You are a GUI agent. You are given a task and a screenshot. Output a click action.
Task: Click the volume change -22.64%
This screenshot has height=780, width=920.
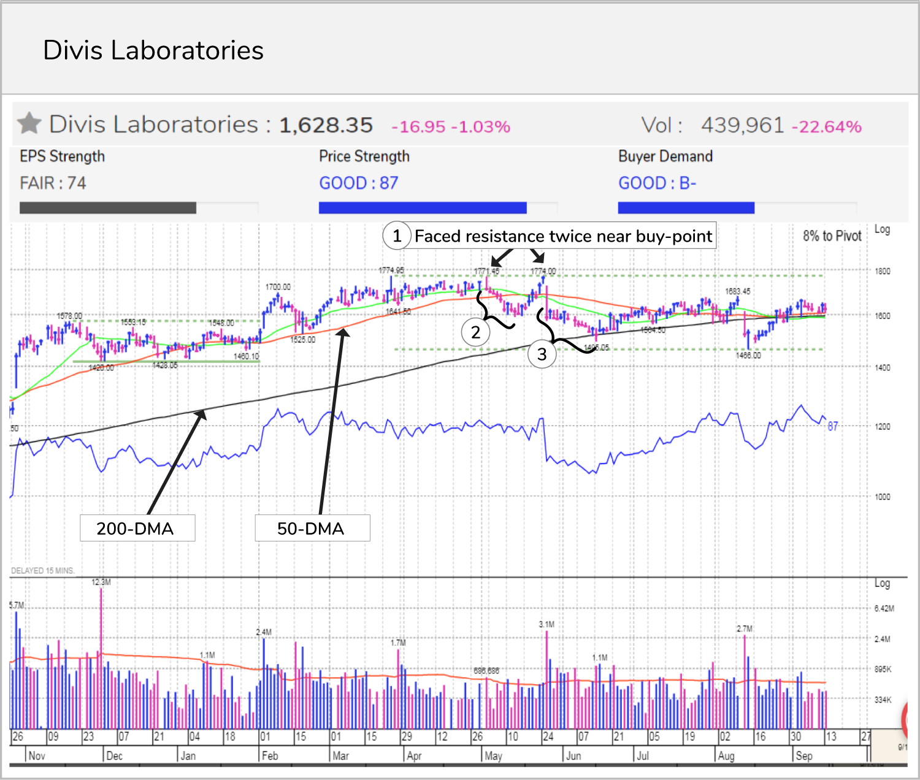click(x=827, y=127)
